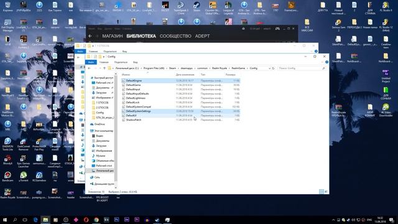Open address bar history dropdown
Viewport: 398px width, 224px height.
pos(269,68)
